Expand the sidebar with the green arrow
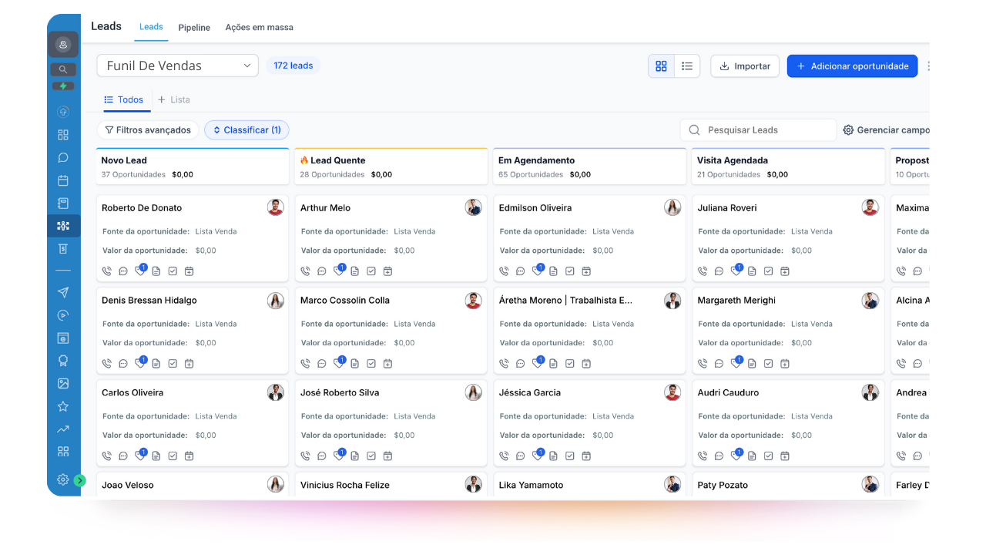Screen dimensions: 986x555 point(80,480)
